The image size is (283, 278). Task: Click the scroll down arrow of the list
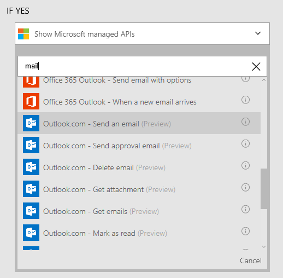[x=264, y=247]
